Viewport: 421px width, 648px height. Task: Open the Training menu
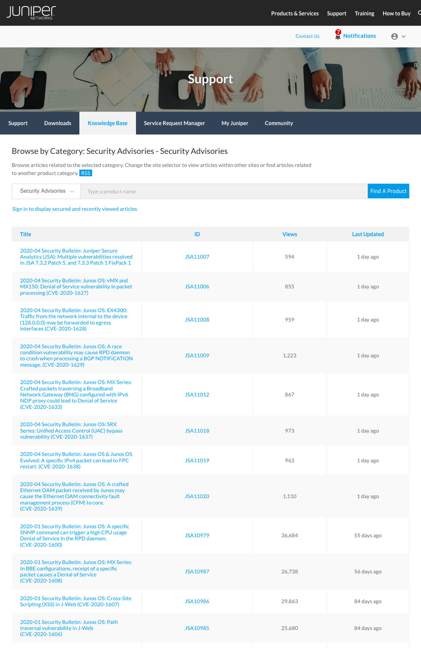coord(364,13)
